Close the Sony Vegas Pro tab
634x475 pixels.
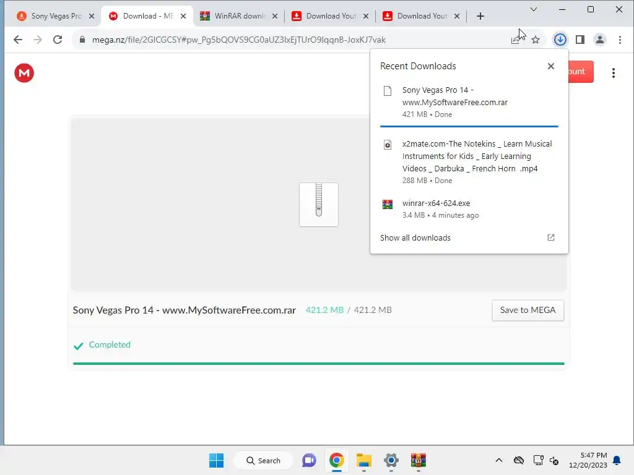pyautogui.click(x=92, y=16)
